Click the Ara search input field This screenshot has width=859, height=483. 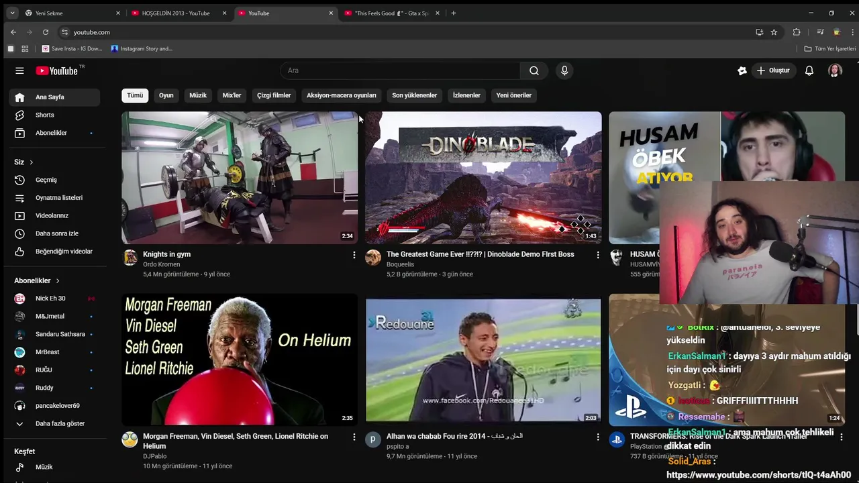tap(400, 70)
